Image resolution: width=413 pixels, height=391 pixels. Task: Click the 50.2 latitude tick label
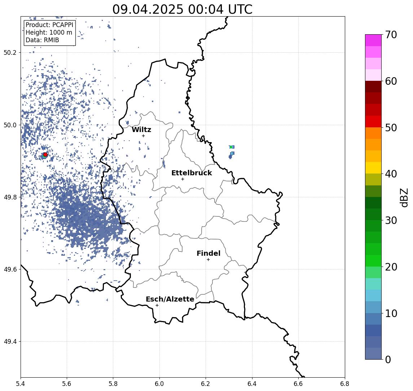[10, 52]
